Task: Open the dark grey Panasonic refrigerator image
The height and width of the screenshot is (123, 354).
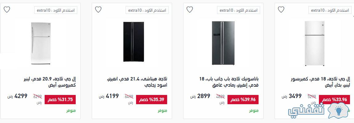Action: 223,43
